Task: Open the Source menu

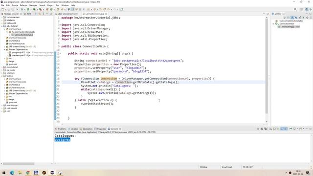Action: point(15,5)
